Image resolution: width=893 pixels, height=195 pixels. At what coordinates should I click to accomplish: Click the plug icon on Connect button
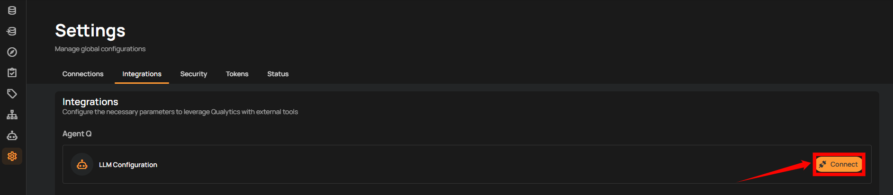(823, 164)
